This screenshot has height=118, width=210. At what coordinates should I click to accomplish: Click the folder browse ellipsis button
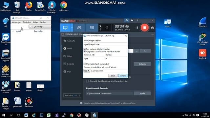click(136, 51)
